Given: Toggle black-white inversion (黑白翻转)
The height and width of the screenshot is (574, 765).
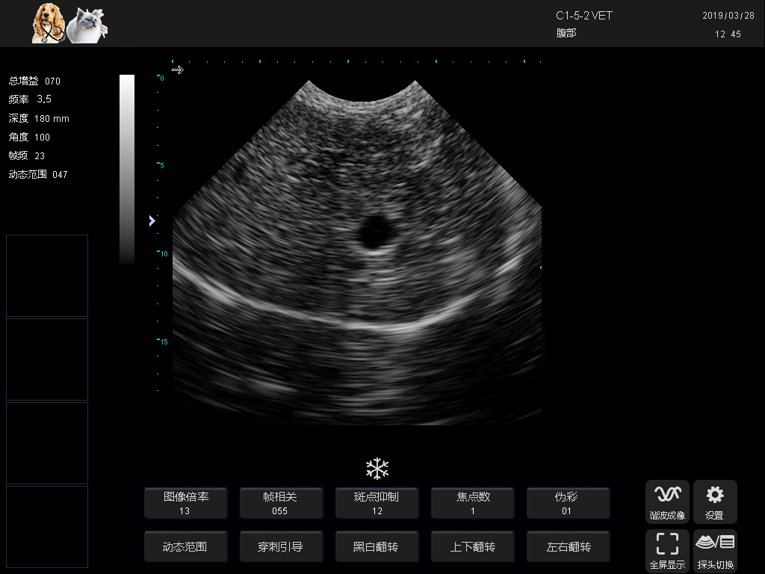Looking at the screenshot, I should pos(377,546).
